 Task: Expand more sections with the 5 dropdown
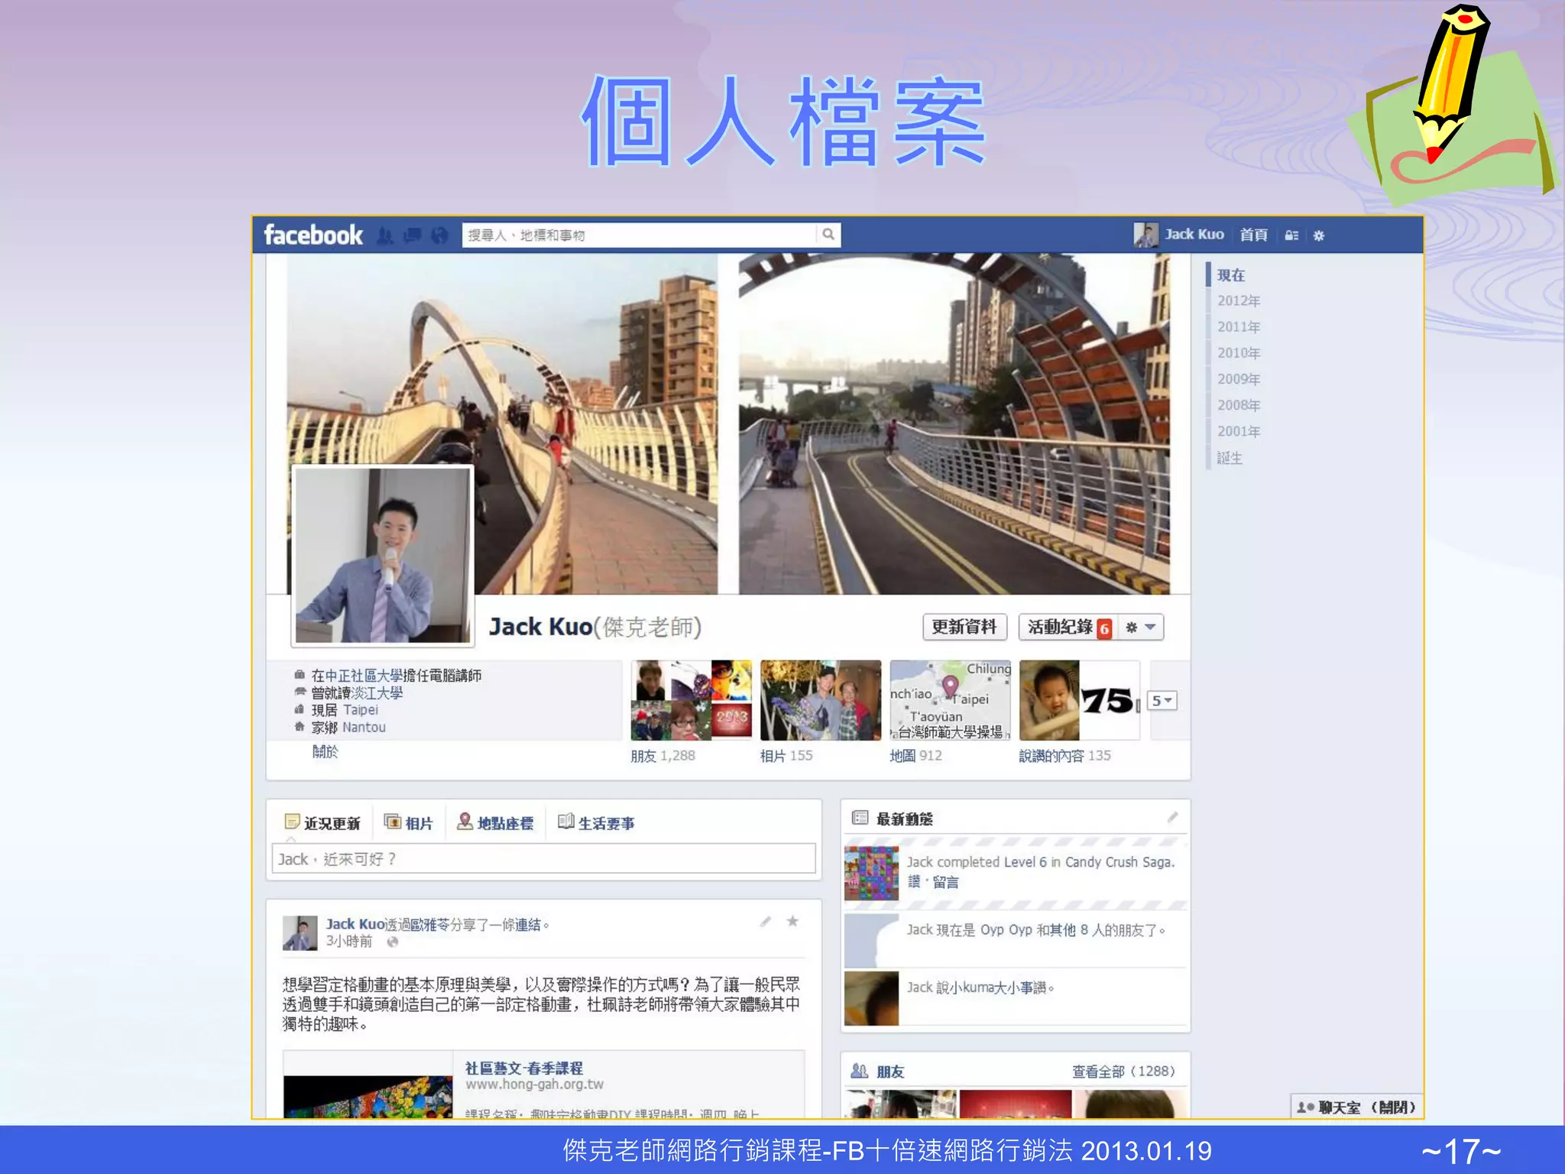pyautogui.click(x=1162, y=701)
